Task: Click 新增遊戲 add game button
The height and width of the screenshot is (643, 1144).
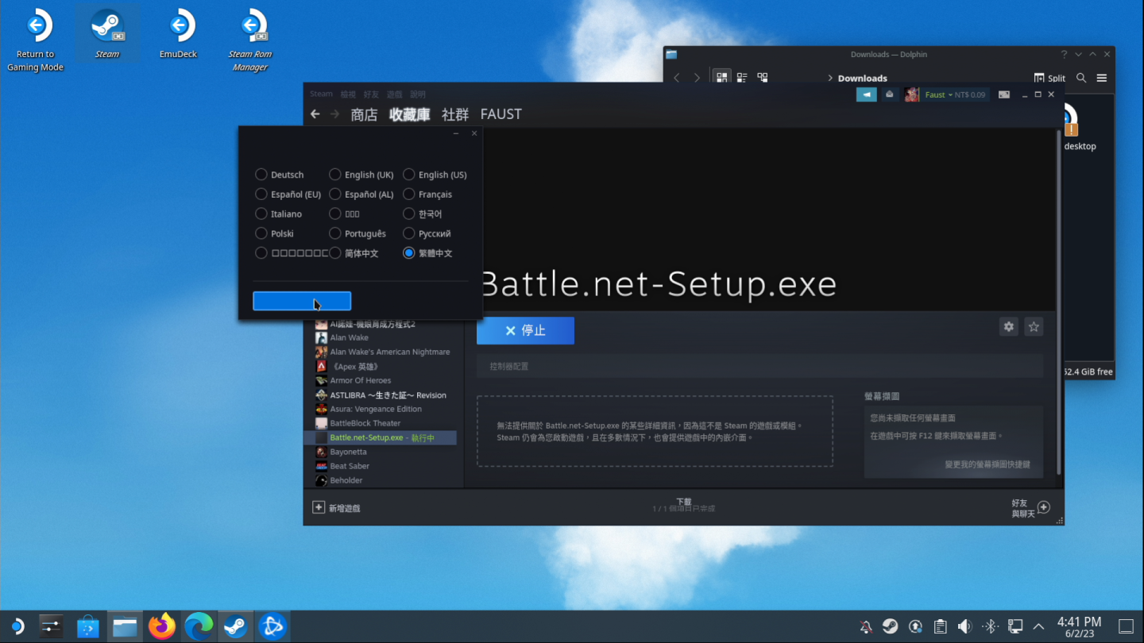Action: (337, 507)
